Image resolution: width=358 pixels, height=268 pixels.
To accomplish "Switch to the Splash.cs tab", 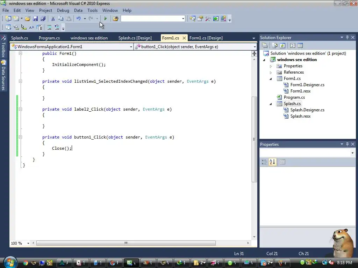I will point(20,38).
